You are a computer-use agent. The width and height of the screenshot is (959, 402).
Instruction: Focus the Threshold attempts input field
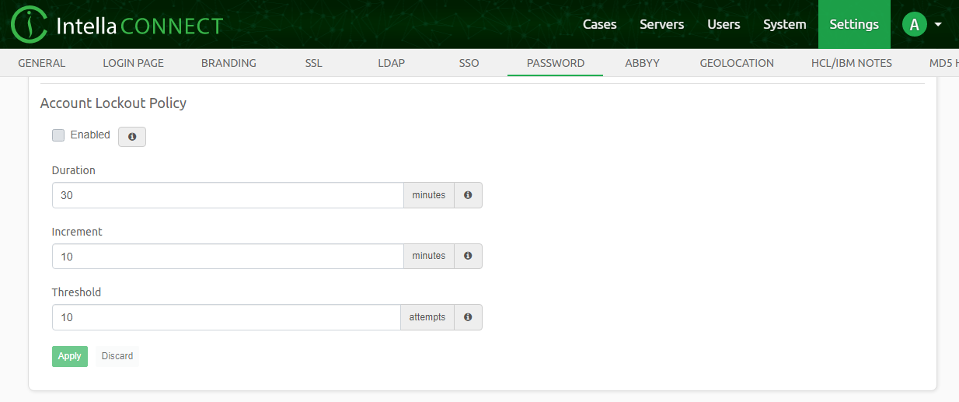(225, 317)
